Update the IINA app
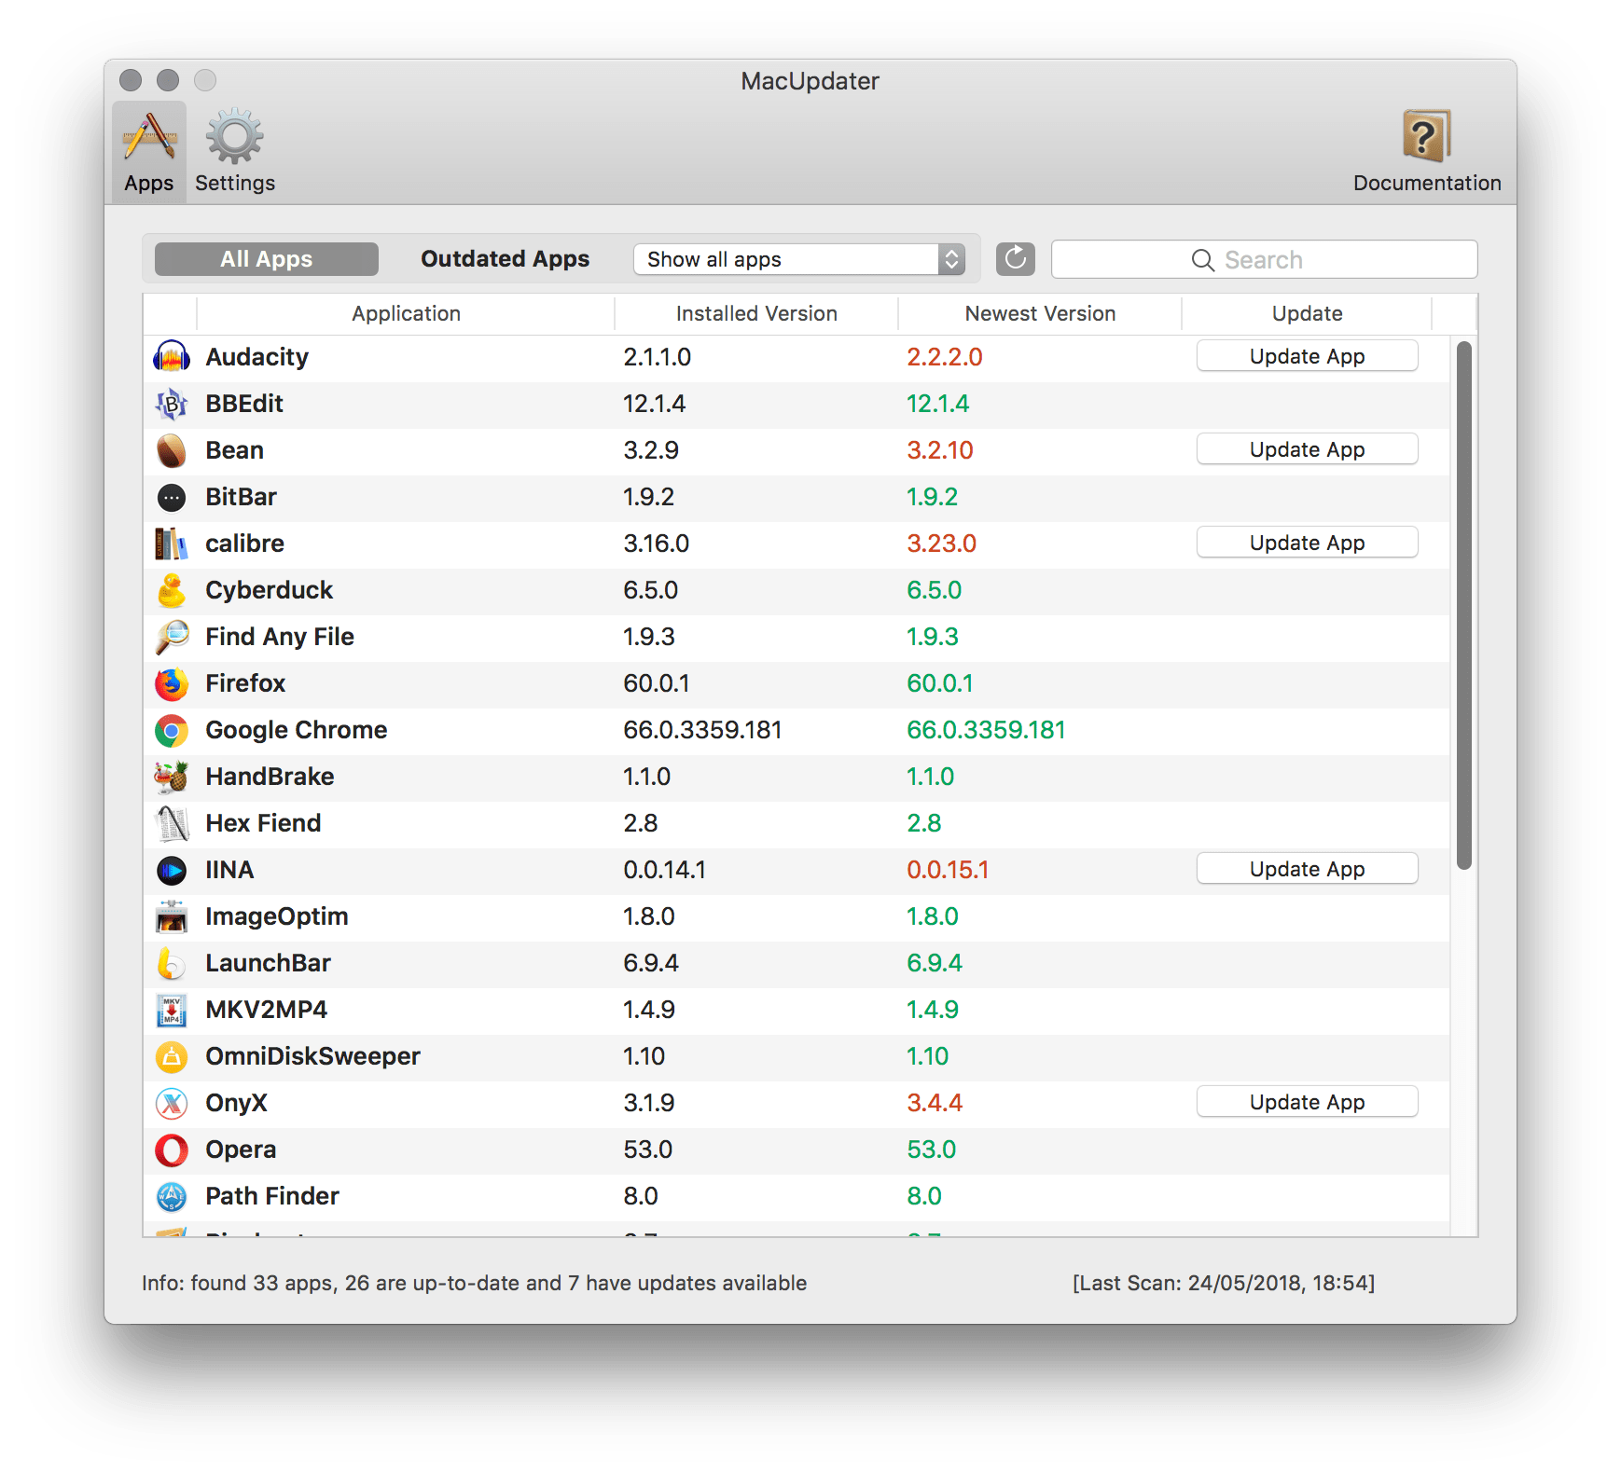The image size is (1621, 1473). 1307,869
